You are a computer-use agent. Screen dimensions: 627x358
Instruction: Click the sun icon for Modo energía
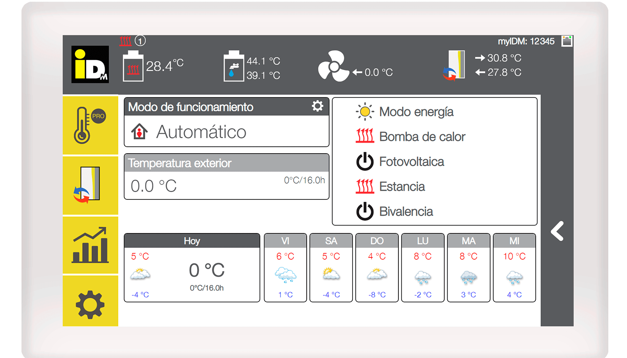pos(365,112)
